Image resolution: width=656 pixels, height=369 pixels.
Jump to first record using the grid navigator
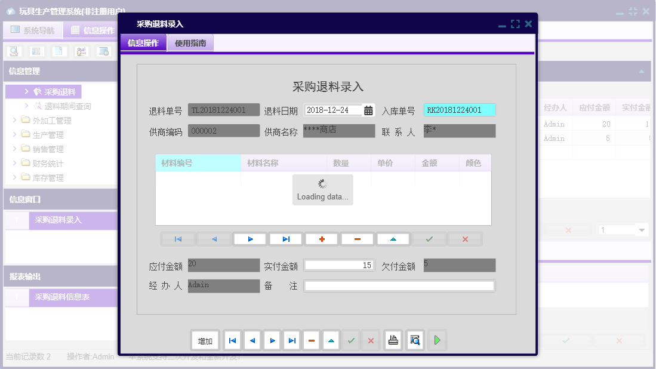pyautogui.click(x=177, y=239)
